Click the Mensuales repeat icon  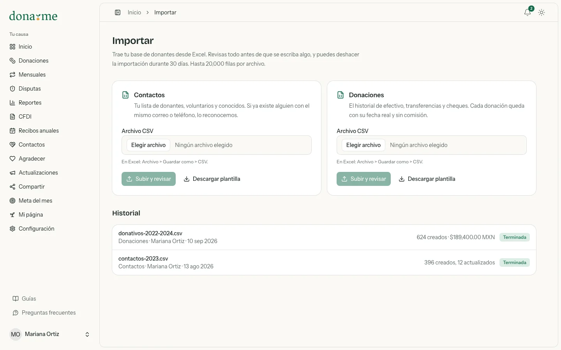click(12, 75)
